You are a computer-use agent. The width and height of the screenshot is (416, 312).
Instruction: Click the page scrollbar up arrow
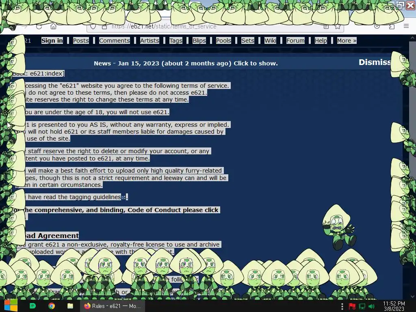coord(412,38)
